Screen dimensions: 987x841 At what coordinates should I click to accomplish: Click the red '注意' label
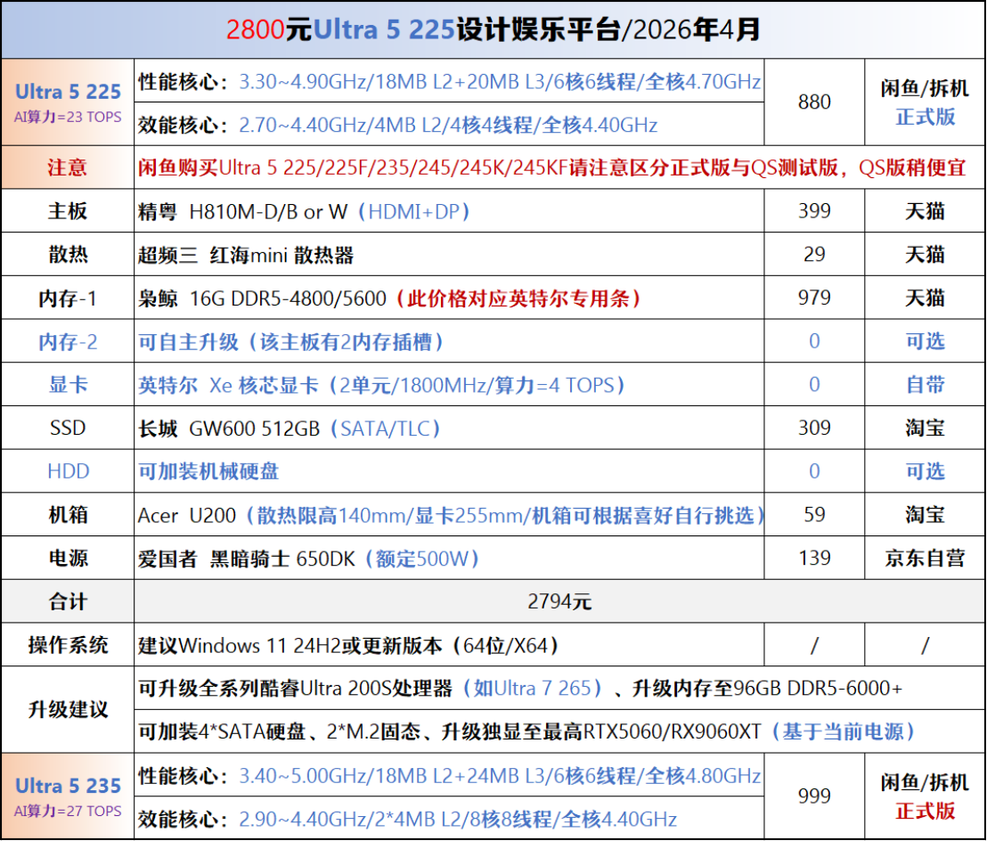tap(68, 167)
